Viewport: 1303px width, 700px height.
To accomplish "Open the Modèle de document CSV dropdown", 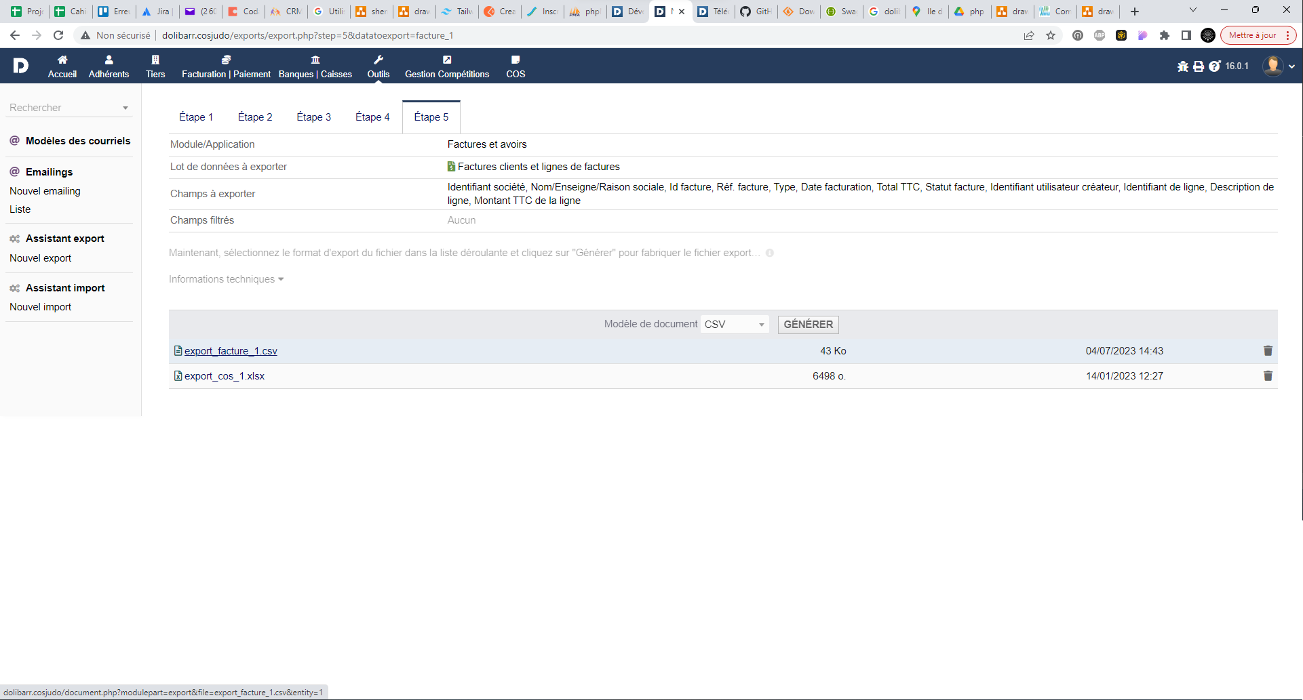I will point(735,325).
